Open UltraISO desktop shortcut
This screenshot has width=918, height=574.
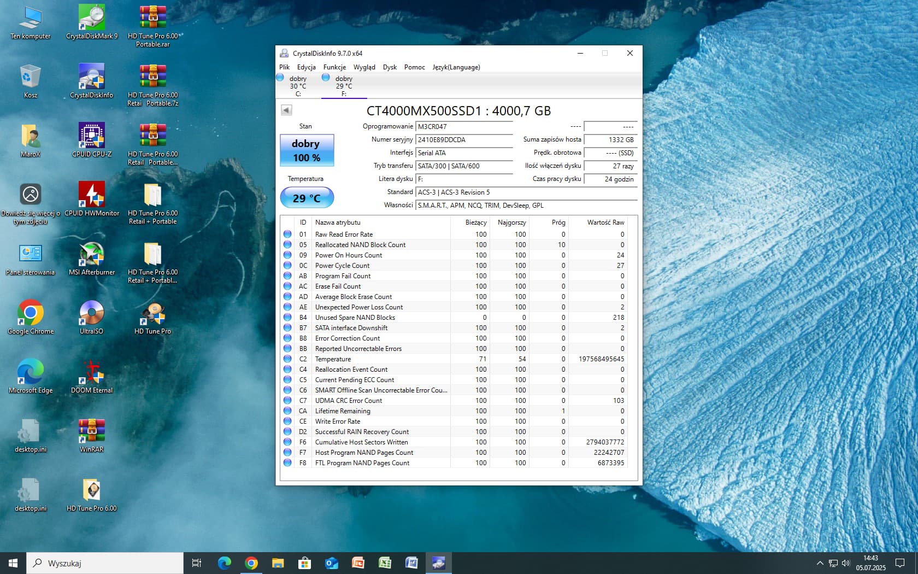click(x=92, y=317)
